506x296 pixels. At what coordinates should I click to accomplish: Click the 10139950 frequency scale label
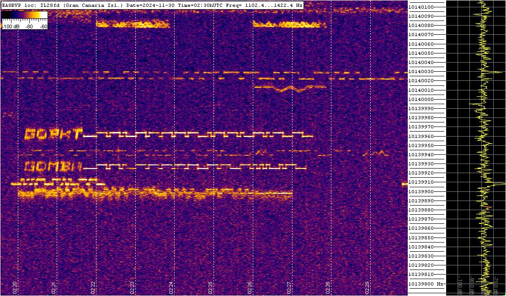[x=421, y=145]
